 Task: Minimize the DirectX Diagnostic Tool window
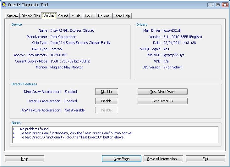pyautogui.click(x=211, y=5)
